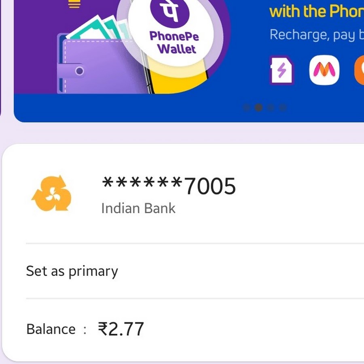Select the first carousel page dot
The height and width of the screenshot is (364, 364).
(x=246, y=108)
